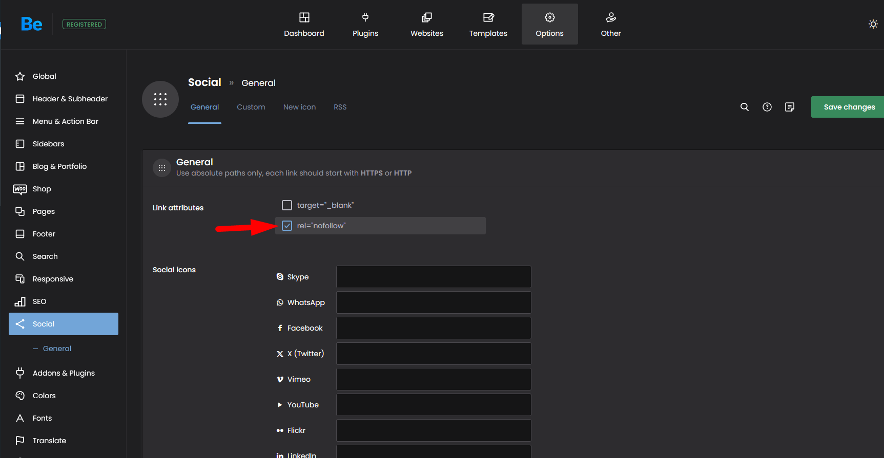
Task: Open Fonts settings
Action: click(64, 418)
